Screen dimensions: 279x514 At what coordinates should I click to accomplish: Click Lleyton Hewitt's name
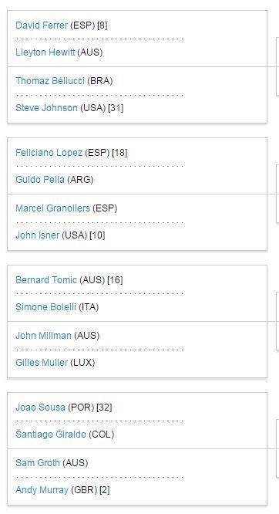(x=45, y=52)
